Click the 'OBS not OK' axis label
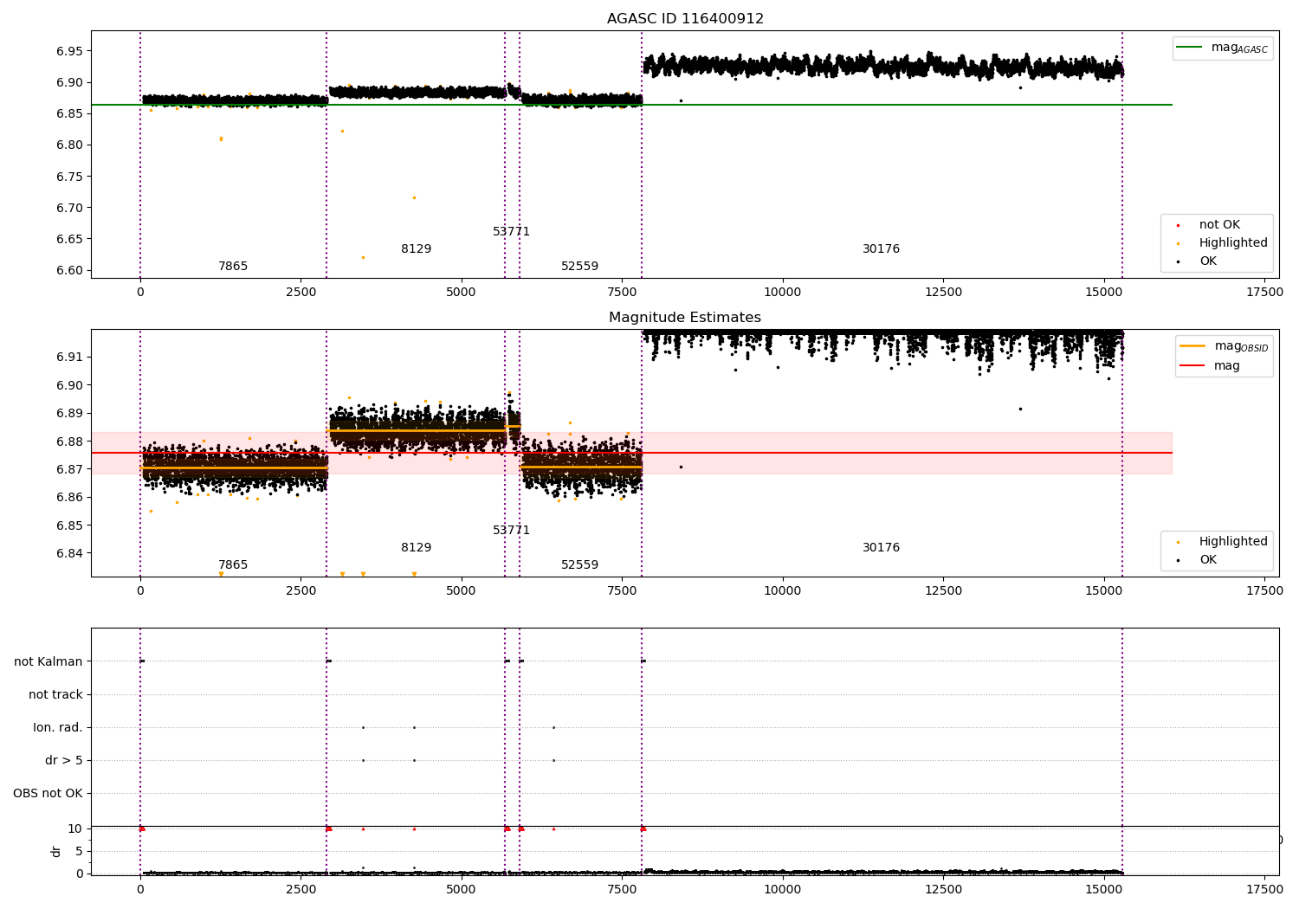Screen dimensions: 1299x909 click(x=48, y=793)
